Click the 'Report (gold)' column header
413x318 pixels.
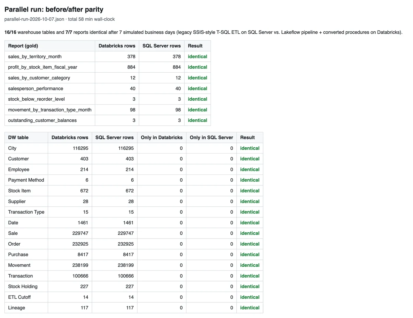pos(23,46)
